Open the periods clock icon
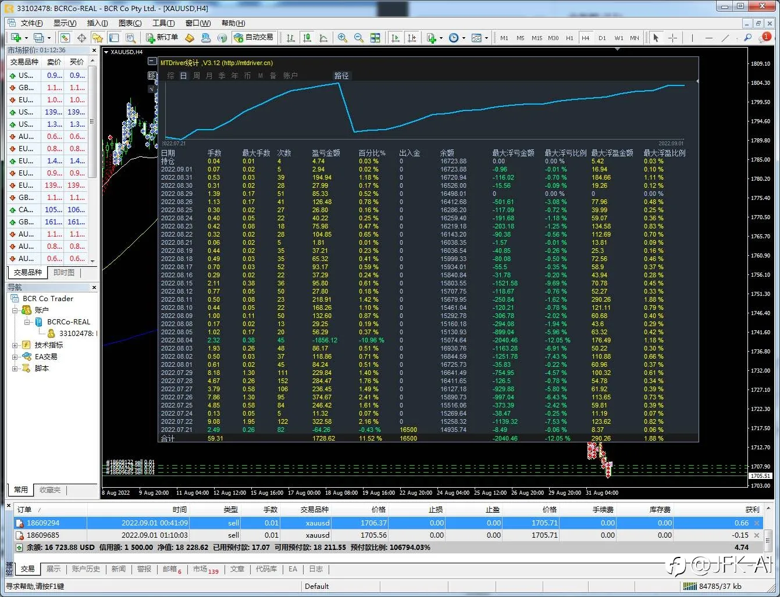 click(x=454, y=38)
